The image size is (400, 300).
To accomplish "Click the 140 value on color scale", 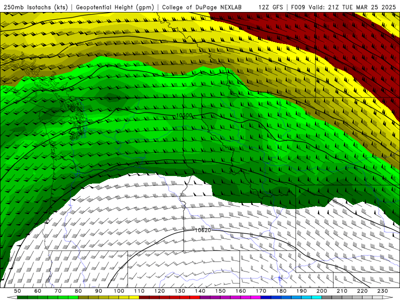I will click(200, 291).
